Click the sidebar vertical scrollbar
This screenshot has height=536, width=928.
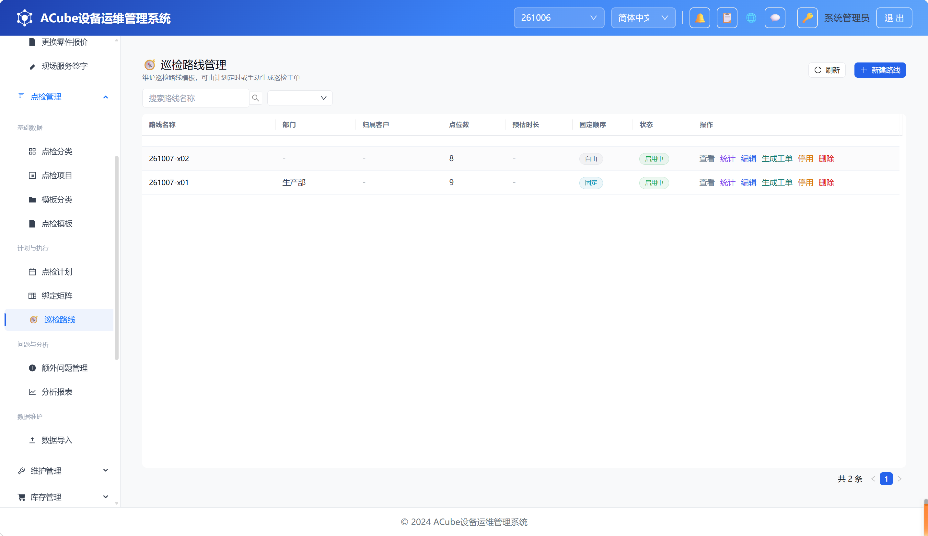(x=116, y=258)
